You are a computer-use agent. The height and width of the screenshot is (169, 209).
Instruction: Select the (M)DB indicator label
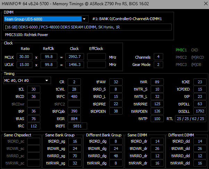click(x=196, y=65)
